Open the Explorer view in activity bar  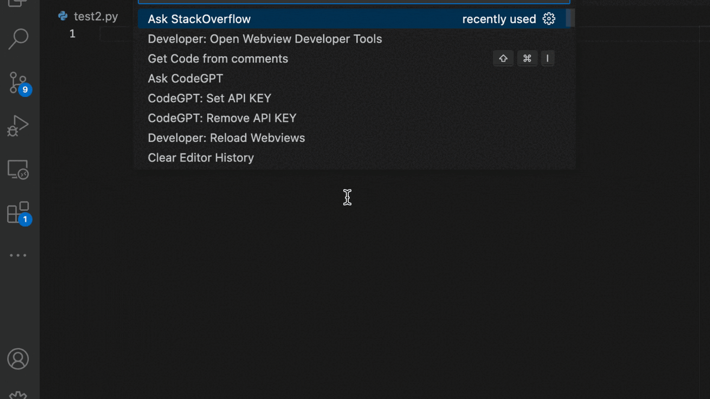tap(18, 3)
